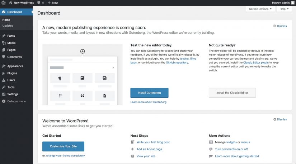Click the comments bubble icon in admin bar
296x164 pixels.
point(39,3)
